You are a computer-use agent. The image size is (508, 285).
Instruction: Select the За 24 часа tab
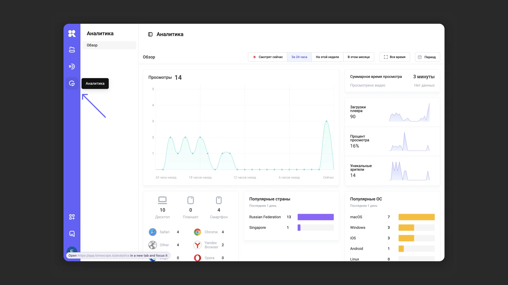coord(299,57)
